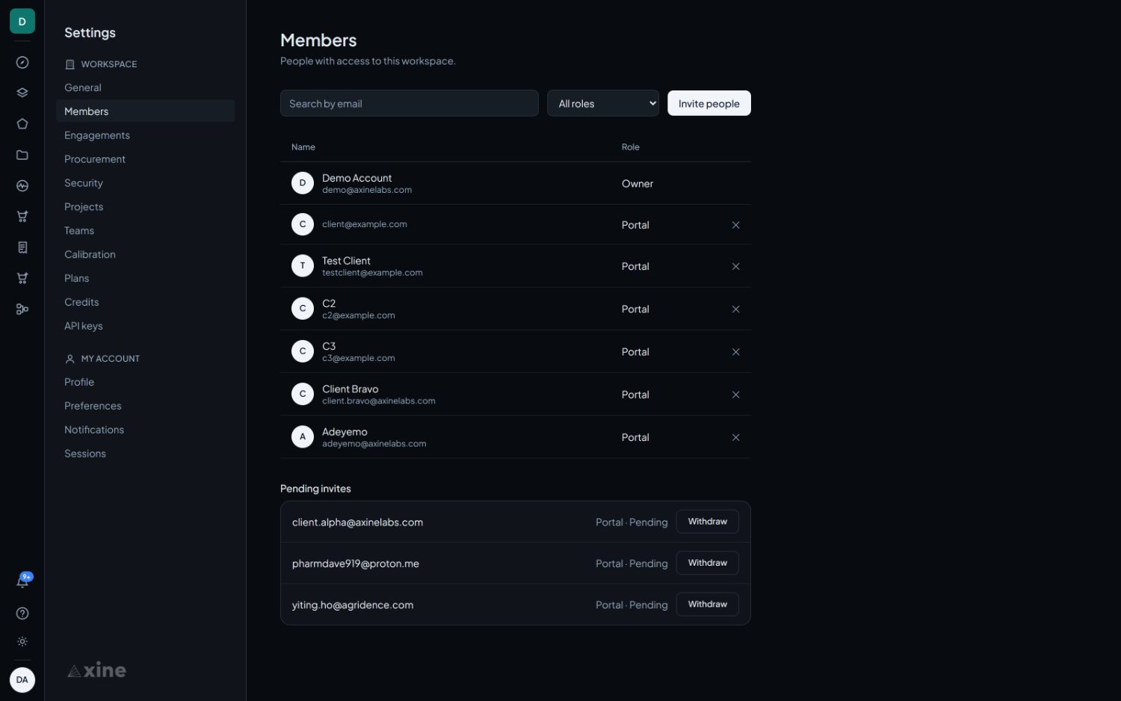Remove member C2 using the X icon
Screen dimensions: 1121x701
[735, 309]
